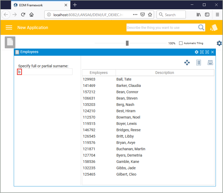Open framework settings gear at far right
The width and height of the screenshot is (223, 193).
point(219,43)
